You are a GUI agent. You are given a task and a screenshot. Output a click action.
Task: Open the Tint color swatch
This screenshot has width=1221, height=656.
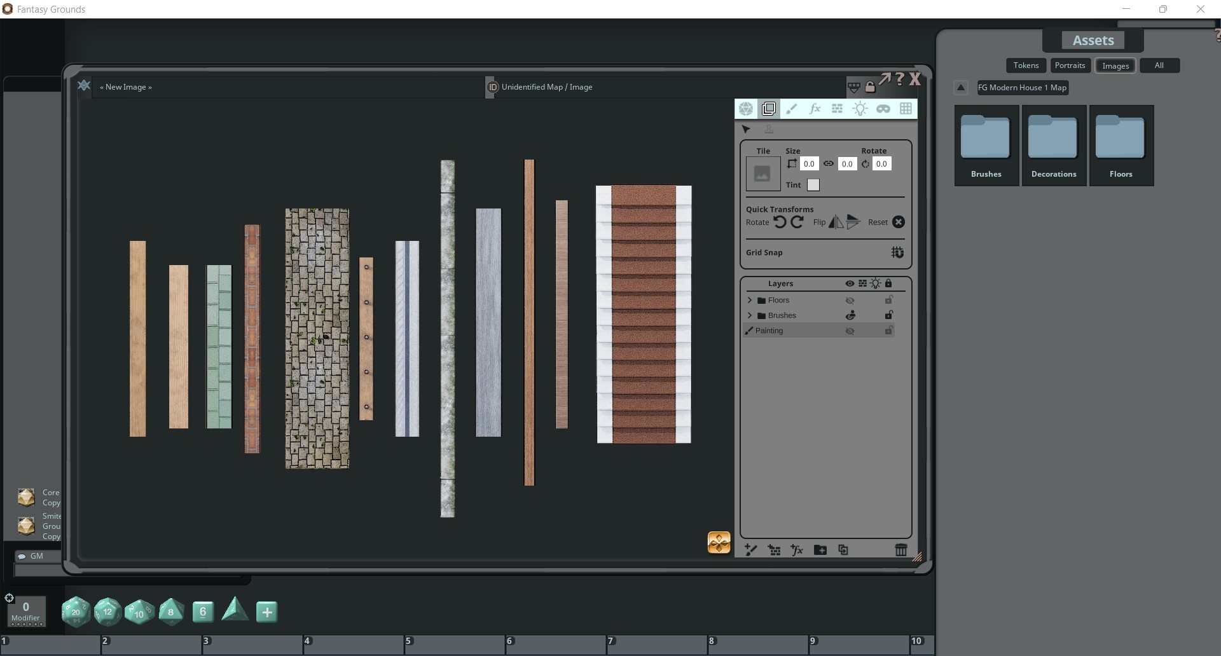click(x=813, y=185)
